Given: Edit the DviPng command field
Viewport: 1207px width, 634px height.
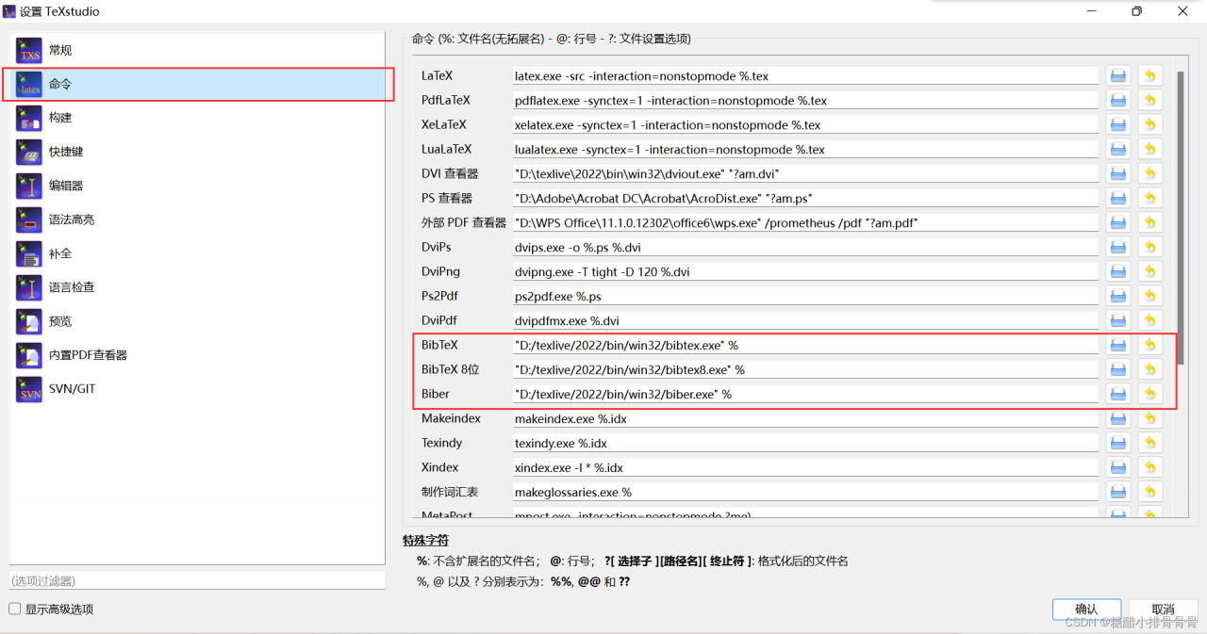Looking at the screenshot, I should (806, 271).
